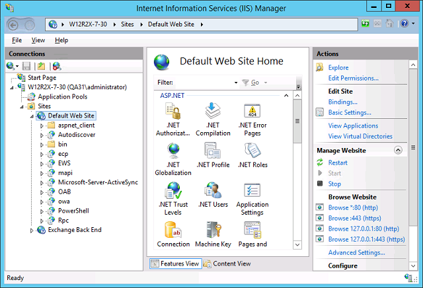Open the View menu
The height and width of the screenshot is (288, 423).
[38, 40]
